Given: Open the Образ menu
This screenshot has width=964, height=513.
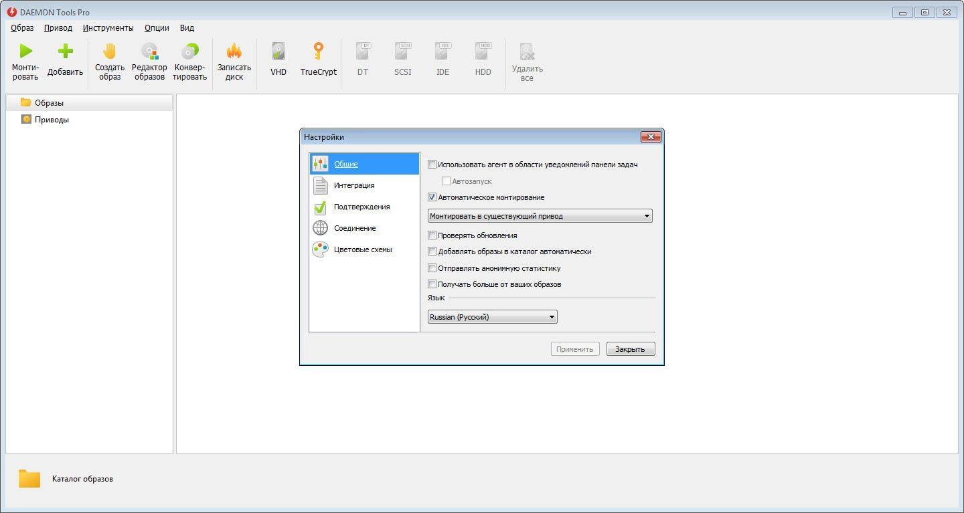Looking at the screenshot, I should 22,28.
